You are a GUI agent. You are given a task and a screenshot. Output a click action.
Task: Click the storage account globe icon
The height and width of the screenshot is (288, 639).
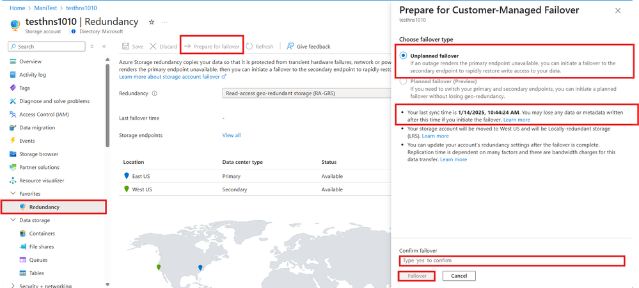coord(15,24)
